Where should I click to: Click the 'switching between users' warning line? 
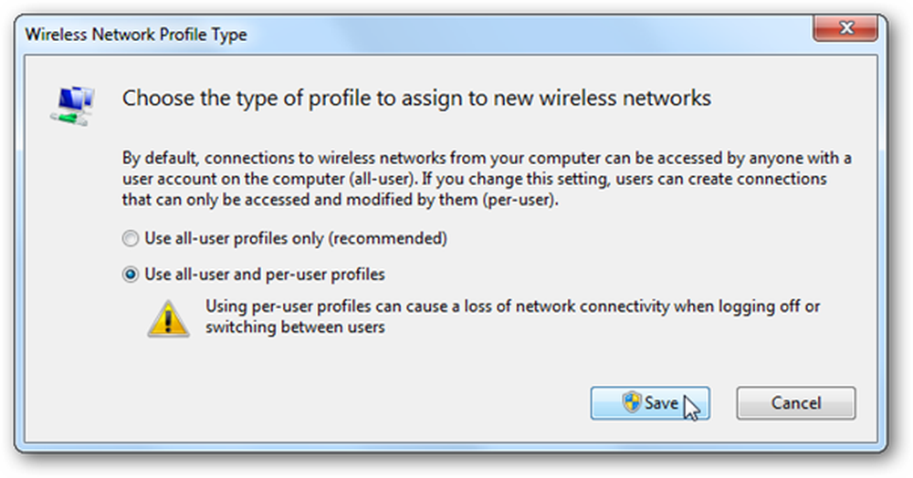click(295, 327)
